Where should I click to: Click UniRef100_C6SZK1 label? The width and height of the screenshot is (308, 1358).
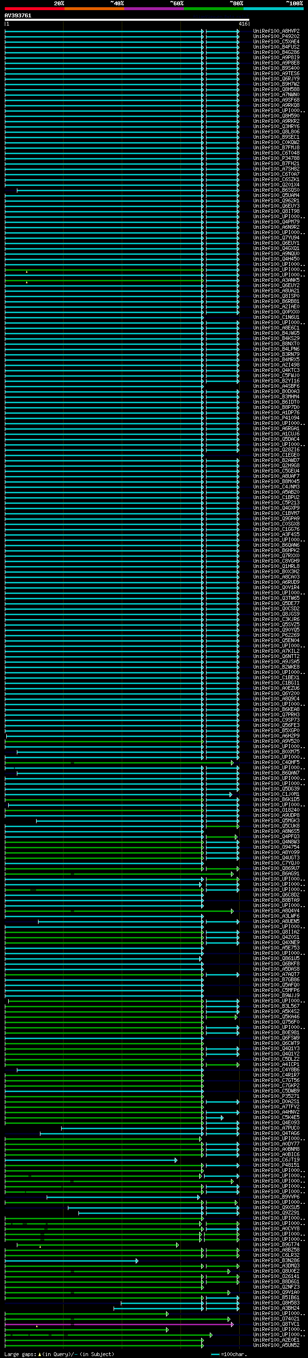point(276,179)
